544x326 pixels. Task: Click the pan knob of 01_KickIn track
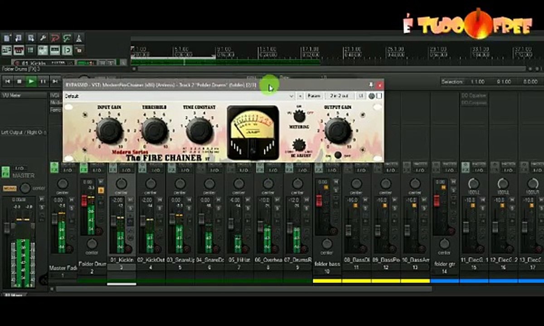[121, 184]
